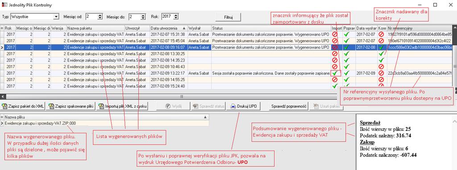
Task: Click Importuj plik XML z dysku button
Action: 122,106
